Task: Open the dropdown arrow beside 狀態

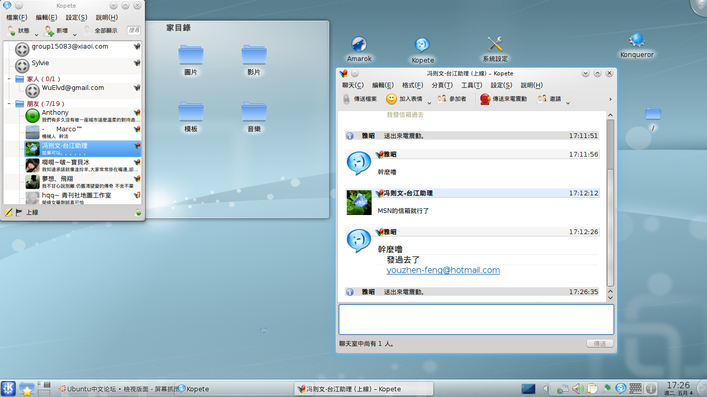Action: click(x=36, y=35)
